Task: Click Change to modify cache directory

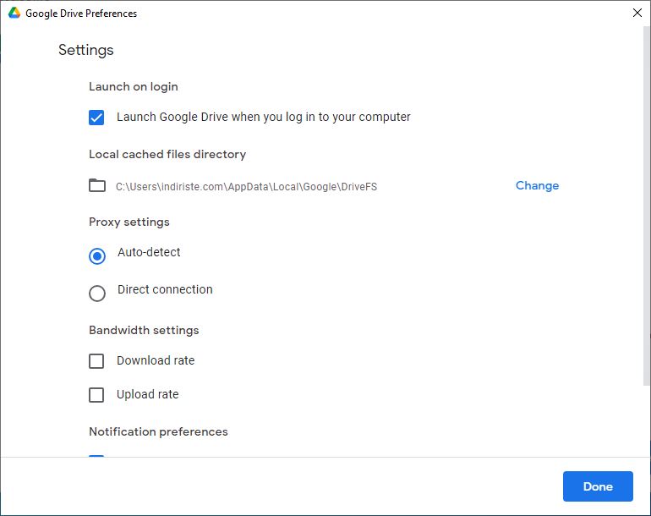Action: coord(537,185)
